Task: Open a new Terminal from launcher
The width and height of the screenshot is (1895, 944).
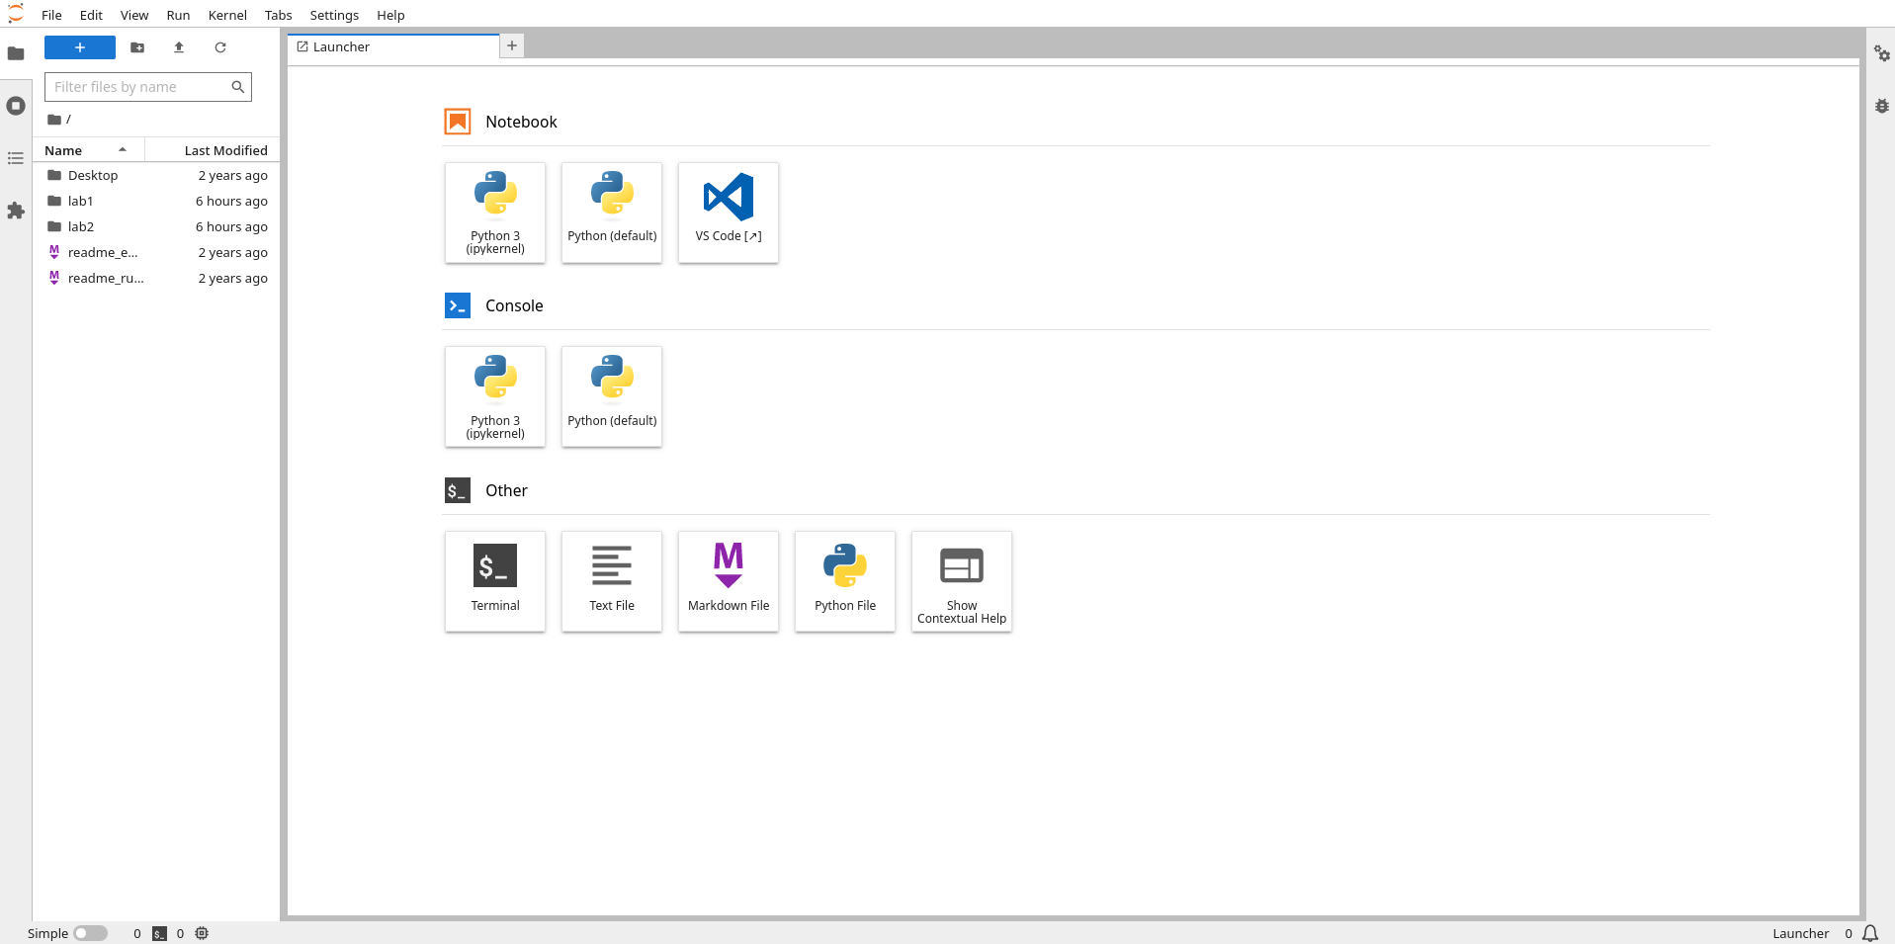Action: 494,580
